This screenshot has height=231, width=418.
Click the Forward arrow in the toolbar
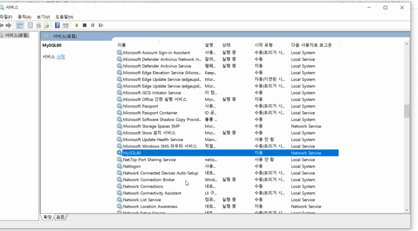pos(9,25)
